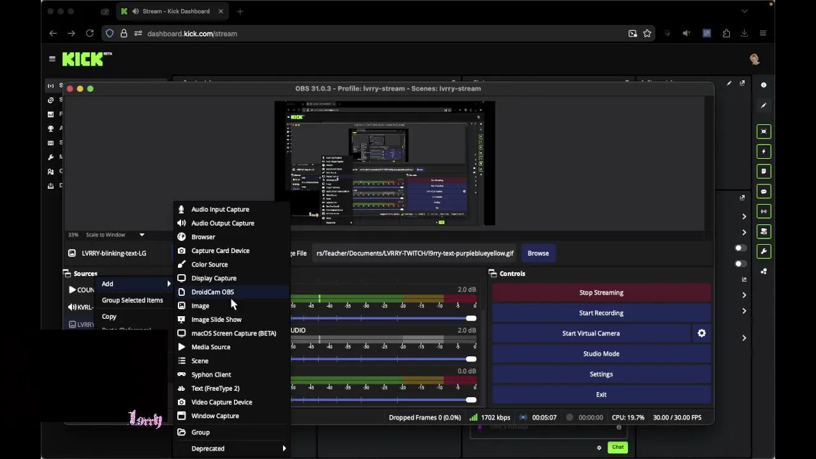Open the browser tab list dropdown arrow
816x459 pixels.
[744, 11]
